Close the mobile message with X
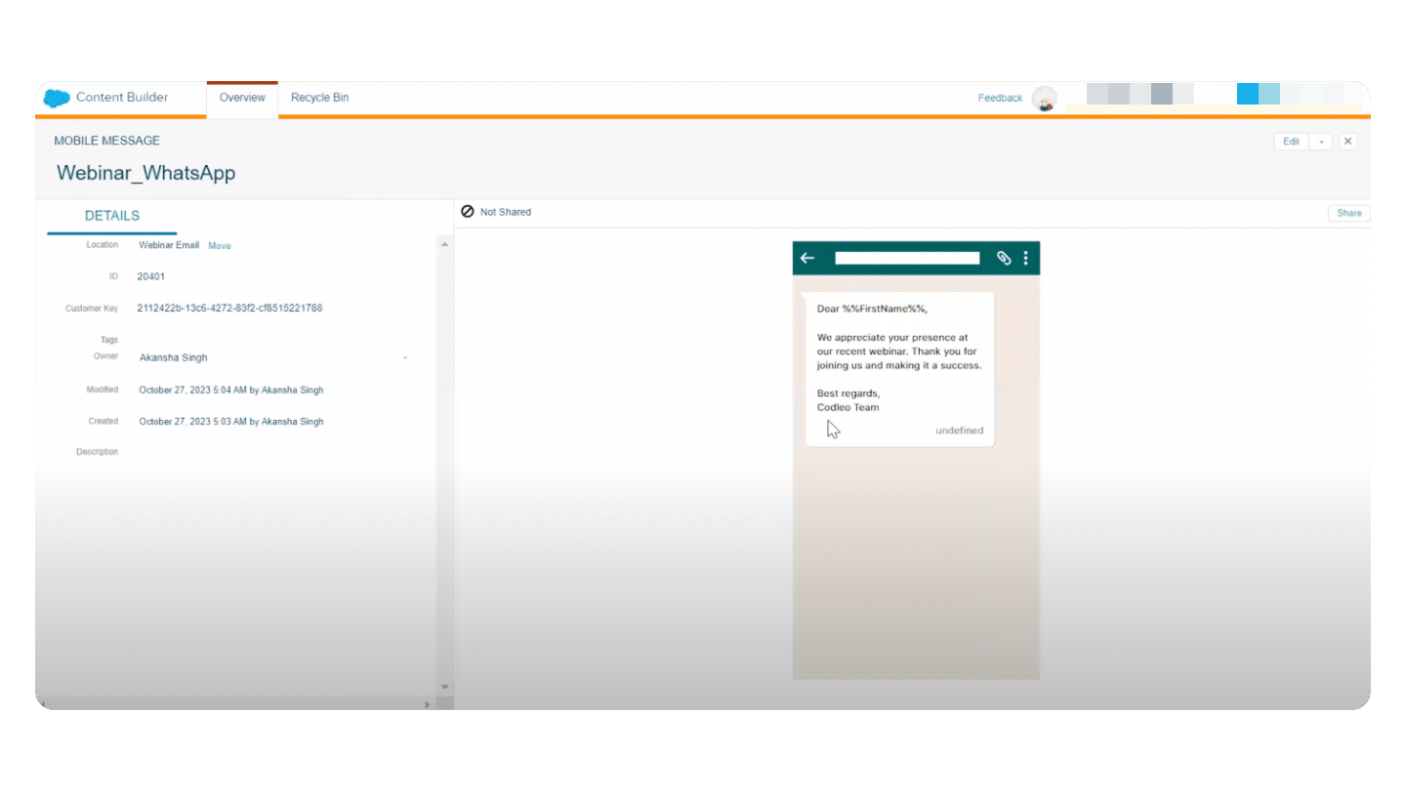Viewport: 1406px width, 791px height. point(1348,142)
